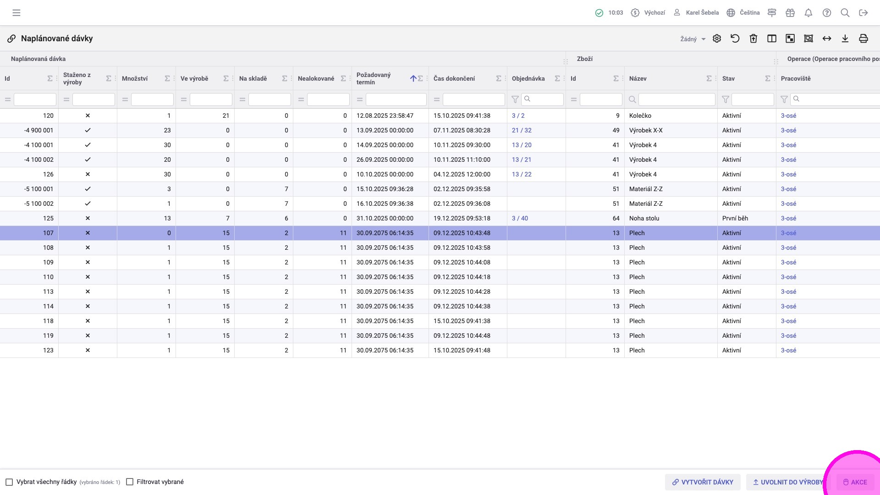Open the table settings gear icon
Screen dimensions: 880x495
point(717,39)
